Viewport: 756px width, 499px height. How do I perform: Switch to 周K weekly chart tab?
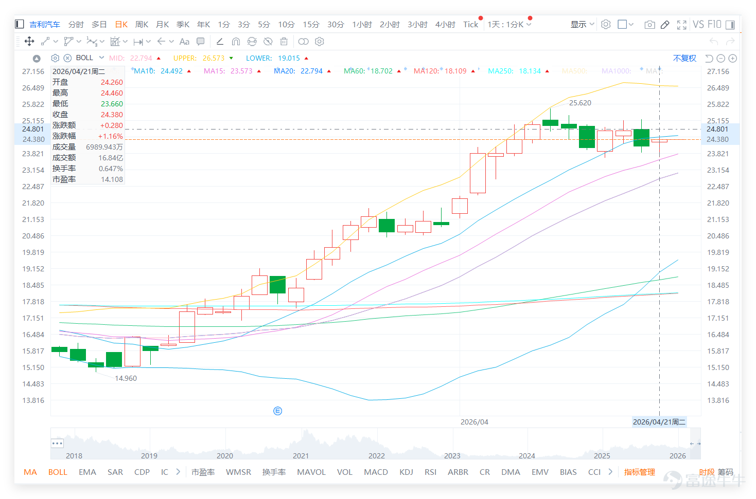click(x=142, y=24)
